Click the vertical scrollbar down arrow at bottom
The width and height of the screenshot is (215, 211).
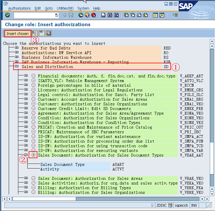(x=212, y=194)
